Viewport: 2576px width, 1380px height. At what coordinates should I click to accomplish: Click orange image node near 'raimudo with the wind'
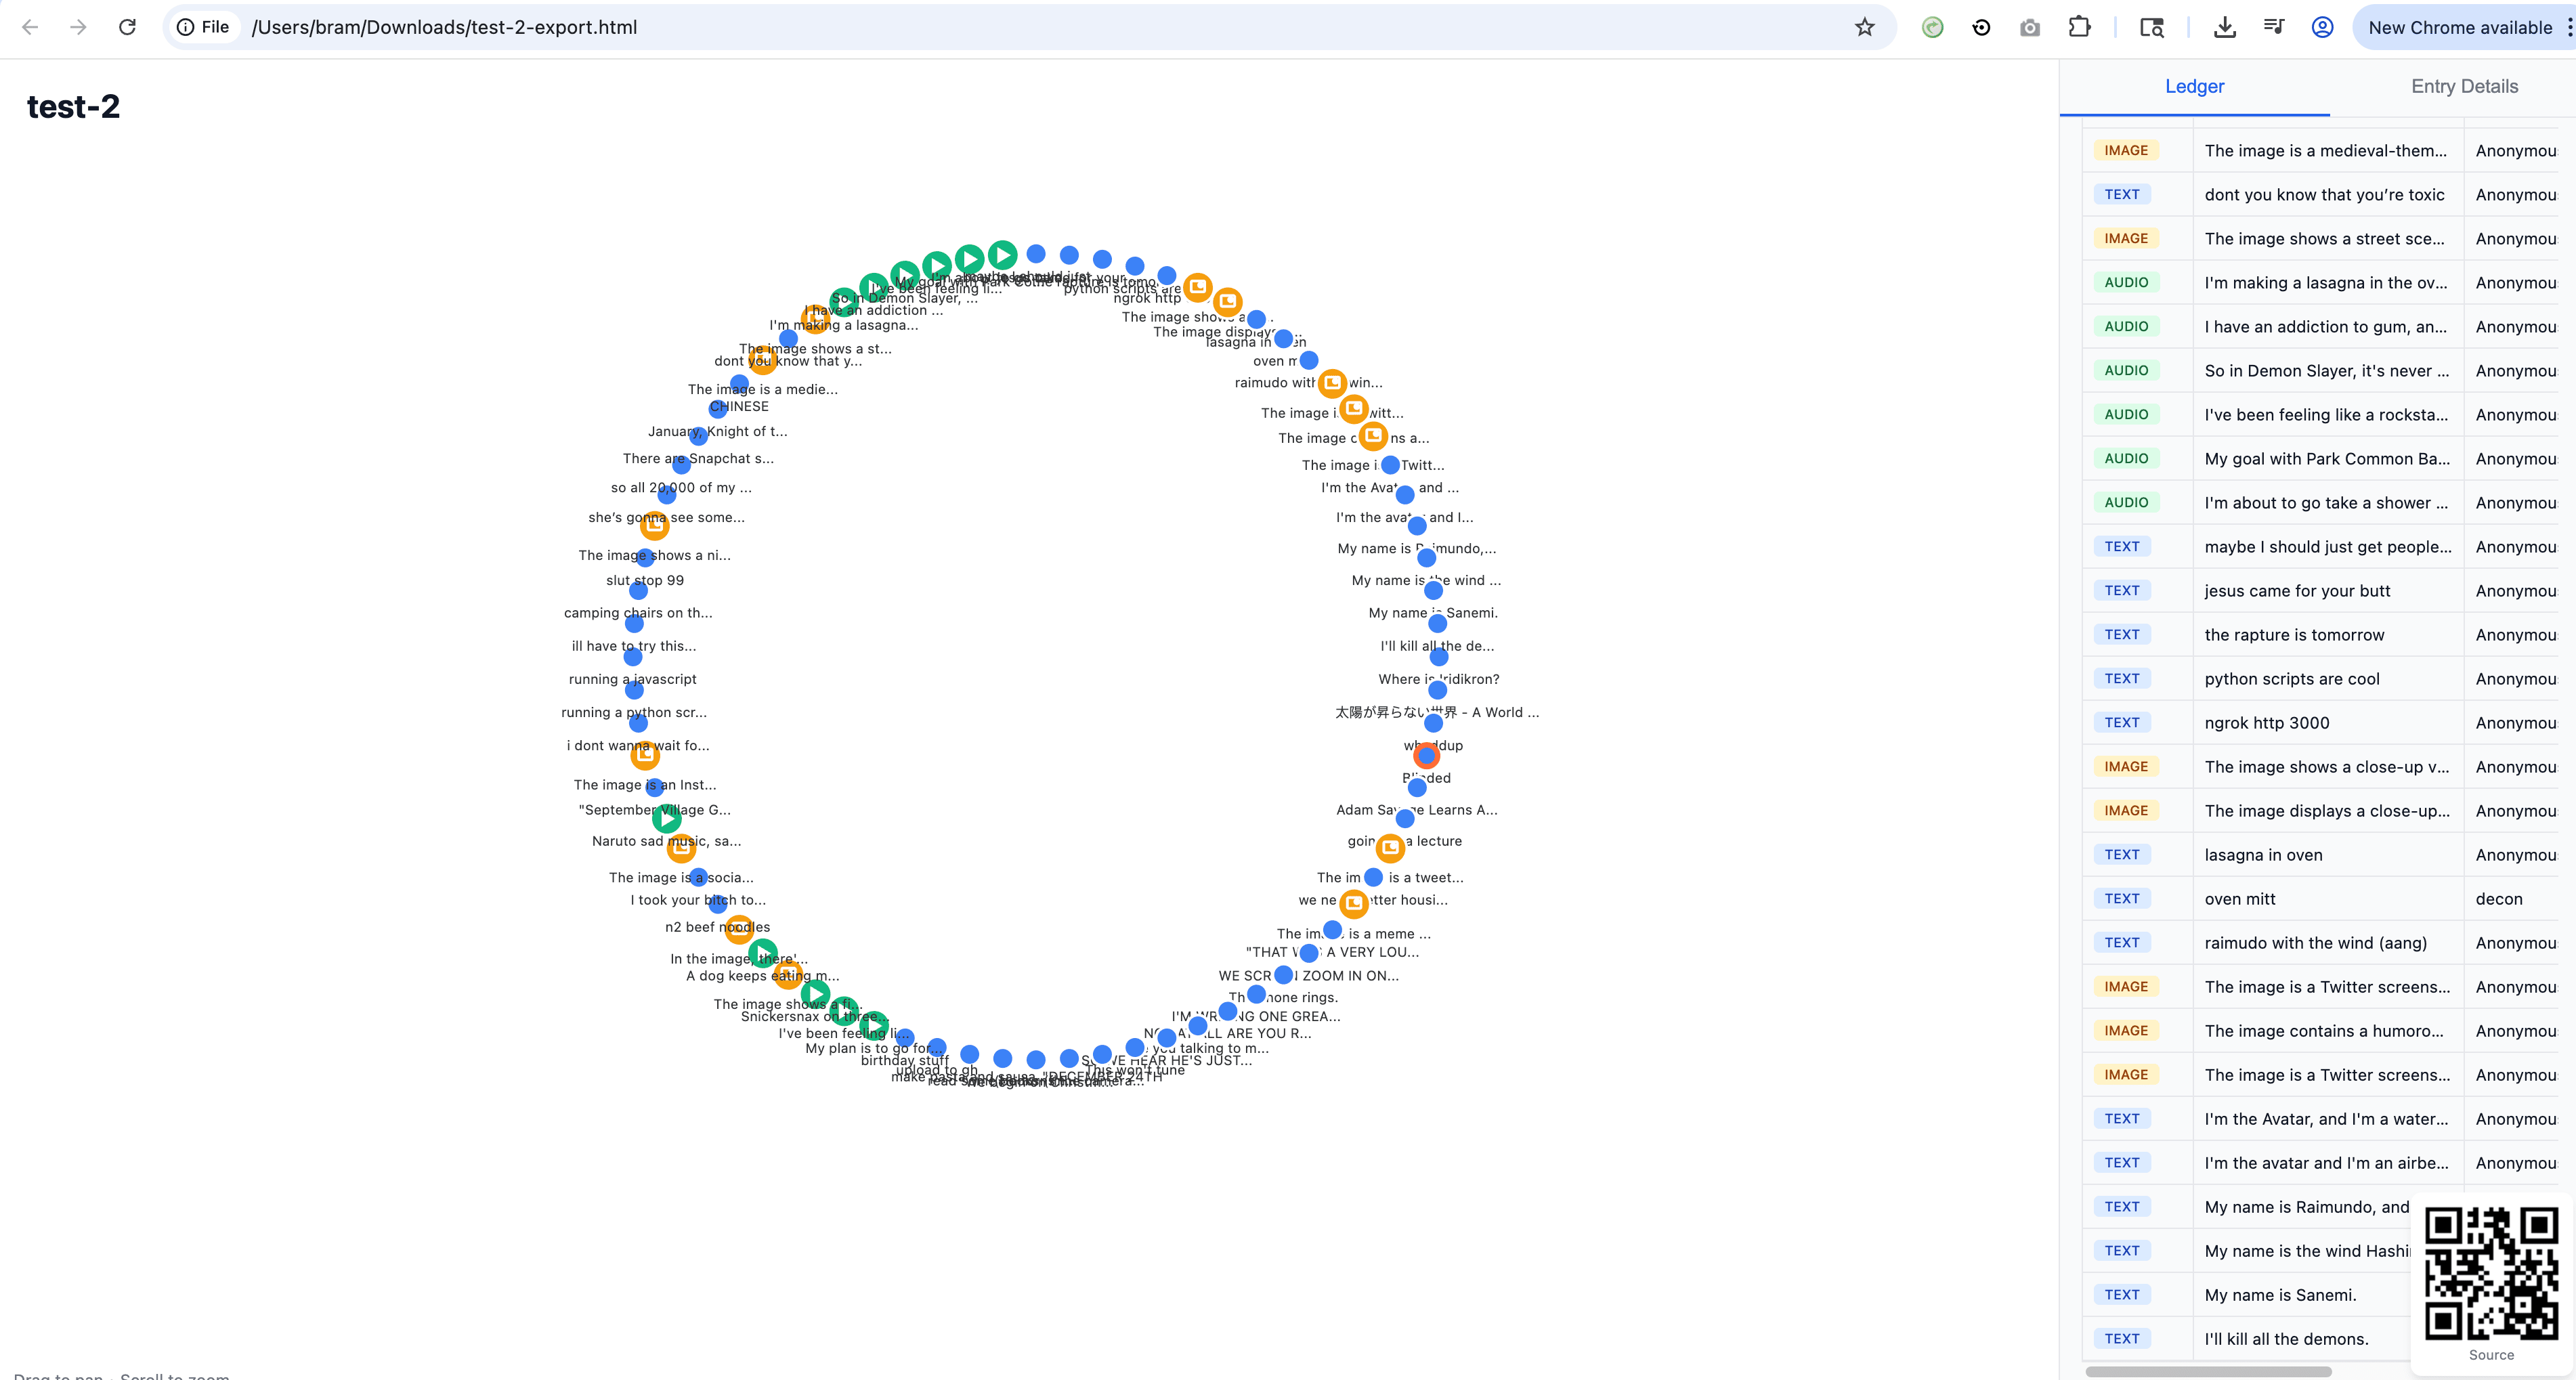point(1331,383)
